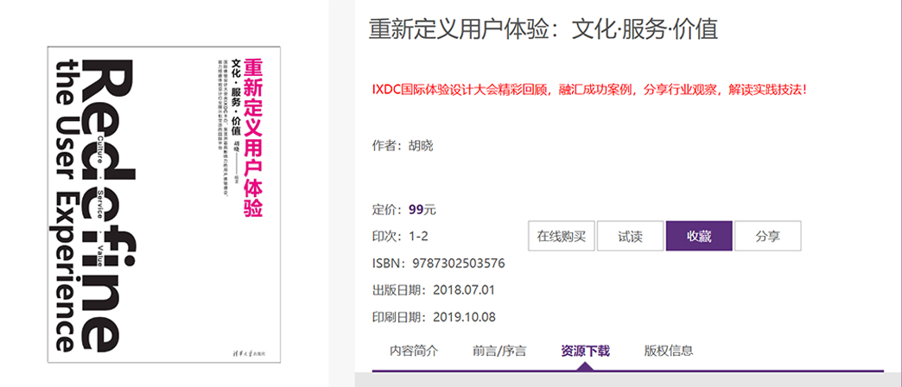Click the 99元 price value
Viewport: 902px width, 387px height.
click(x=422, y=209)
